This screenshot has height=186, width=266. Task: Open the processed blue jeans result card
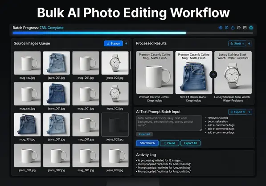[x=194, y=73]
